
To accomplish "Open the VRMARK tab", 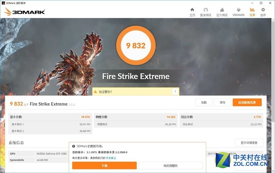I will pos(238,12).
